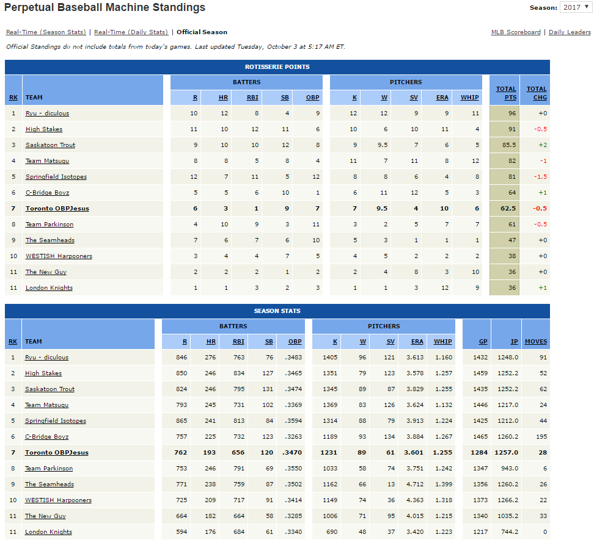The image size is (594, 551).
Task: Open the WESTISH Harpooners team page
Action: [58, 256]
